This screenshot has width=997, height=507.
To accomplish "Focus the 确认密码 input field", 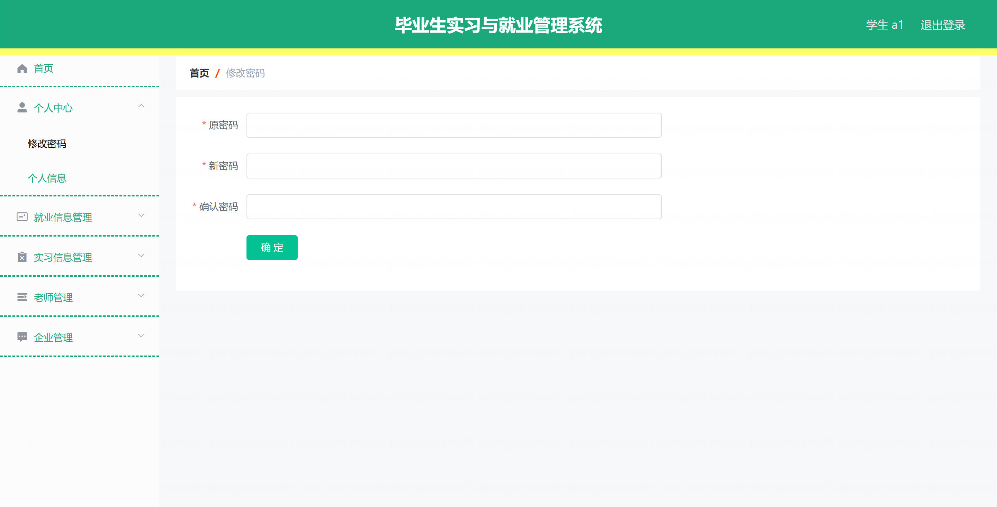I will click(x=453, y=207).
